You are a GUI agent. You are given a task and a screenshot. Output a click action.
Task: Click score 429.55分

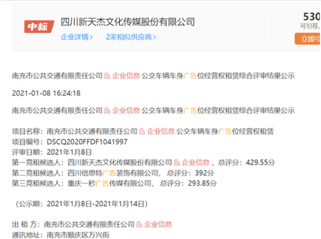pos(261,163)
